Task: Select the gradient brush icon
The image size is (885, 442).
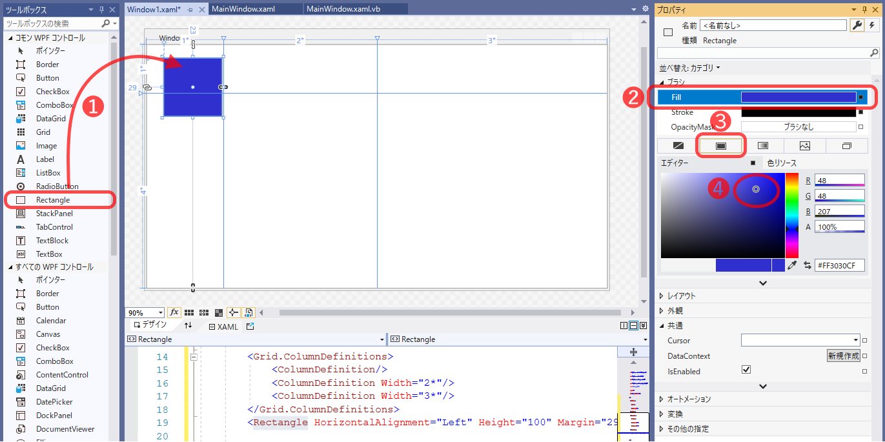Action: (x=763, y=146)
